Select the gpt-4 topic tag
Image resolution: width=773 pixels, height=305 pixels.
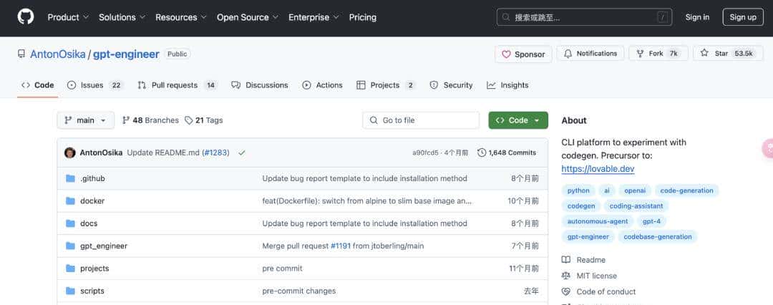[x=652, y=221]
